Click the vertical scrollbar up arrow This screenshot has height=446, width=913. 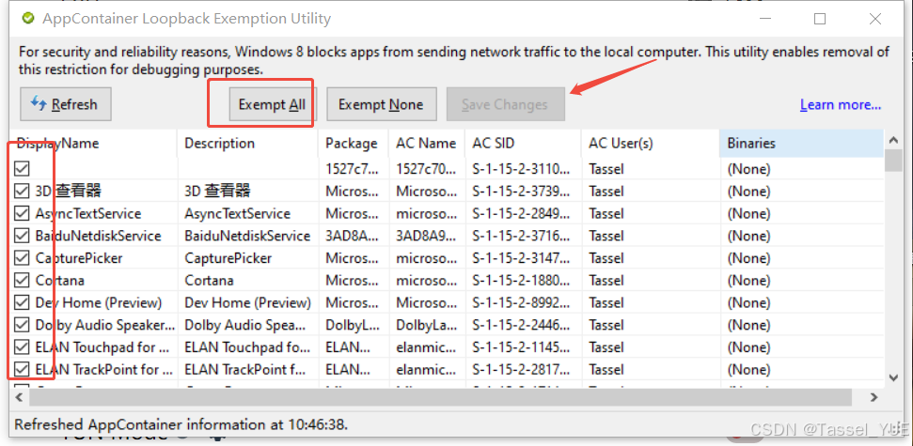click(x=892, y=139)
